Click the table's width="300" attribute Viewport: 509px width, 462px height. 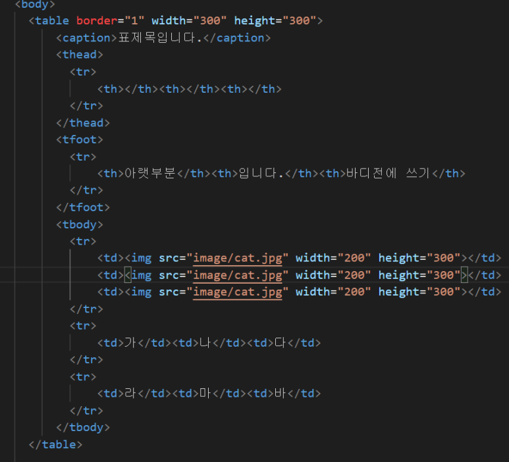[x=189, y=21]
